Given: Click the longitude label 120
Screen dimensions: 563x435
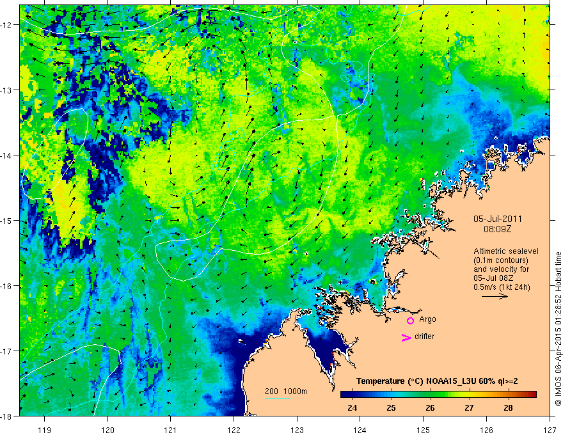Looking at the screenshot, I should tap(107, 430).
